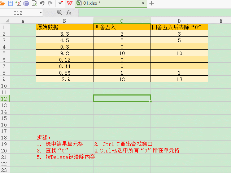Viewport: 231px width, 173px height.
Task: Click the text 步骤：
Action: coord(44,137)
